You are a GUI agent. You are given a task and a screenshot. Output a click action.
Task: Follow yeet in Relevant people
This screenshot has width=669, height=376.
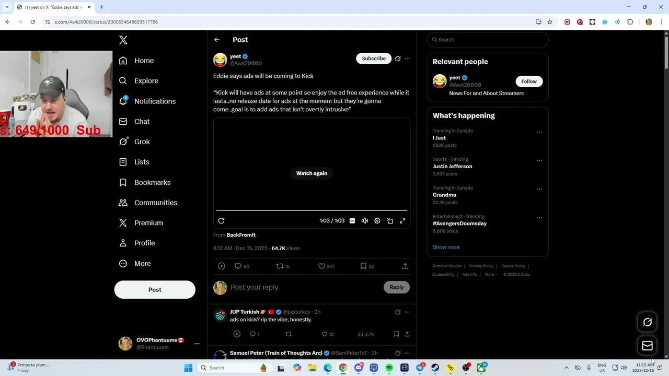[529, 81]
